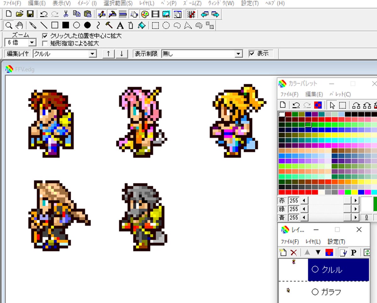Click the New file icon in main toolbar
Screen dimensions: 377x303
(9, 14)
